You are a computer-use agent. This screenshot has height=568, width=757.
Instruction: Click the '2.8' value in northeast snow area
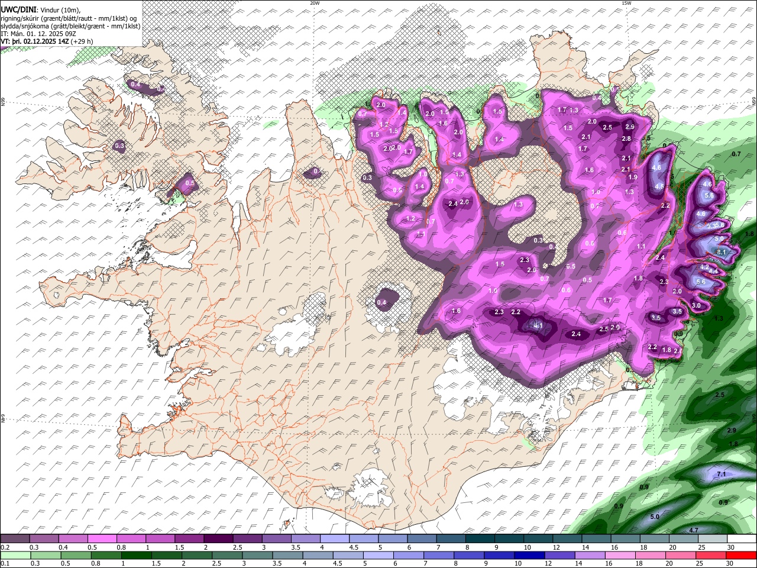pos(626,138)
